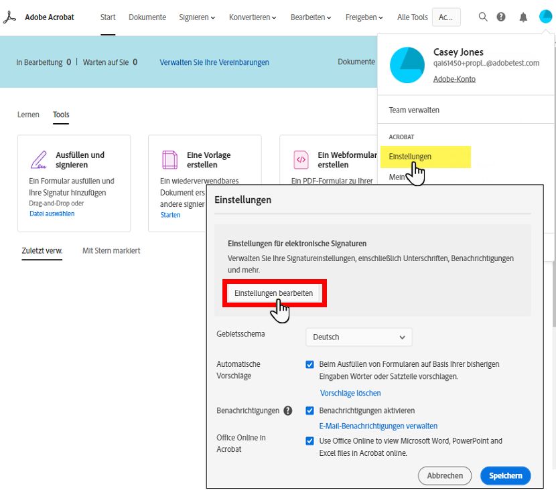
Task: Expand the Freigeben menu
Action: click(x=364, y=17)
